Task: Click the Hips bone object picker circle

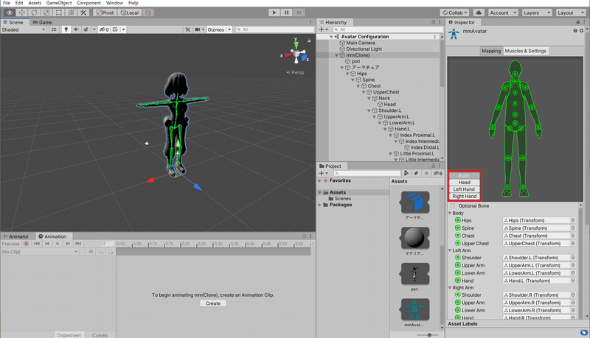Action: click(x=573, y=220)
